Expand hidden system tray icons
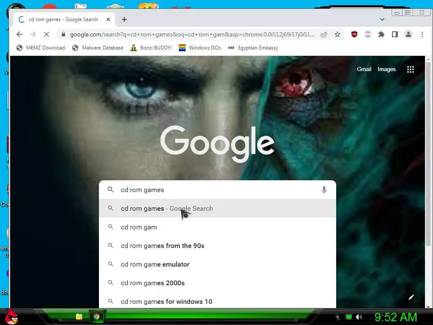 pos(338,317)
